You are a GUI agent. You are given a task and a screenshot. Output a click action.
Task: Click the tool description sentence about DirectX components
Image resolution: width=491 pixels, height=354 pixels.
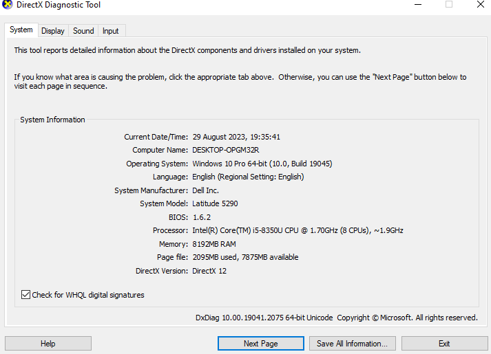[x=187, y=50]
